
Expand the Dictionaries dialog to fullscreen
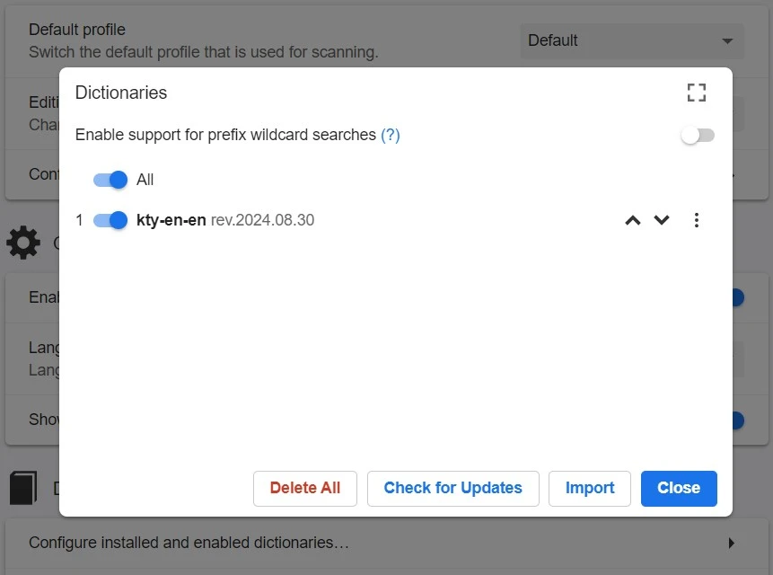[696, 93]
